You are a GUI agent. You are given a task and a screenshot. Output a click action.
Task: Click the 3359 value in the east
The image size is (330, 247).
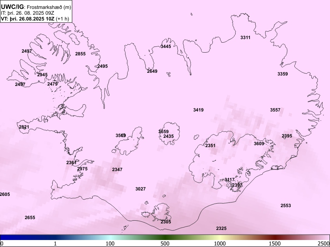tap(283, 74)
